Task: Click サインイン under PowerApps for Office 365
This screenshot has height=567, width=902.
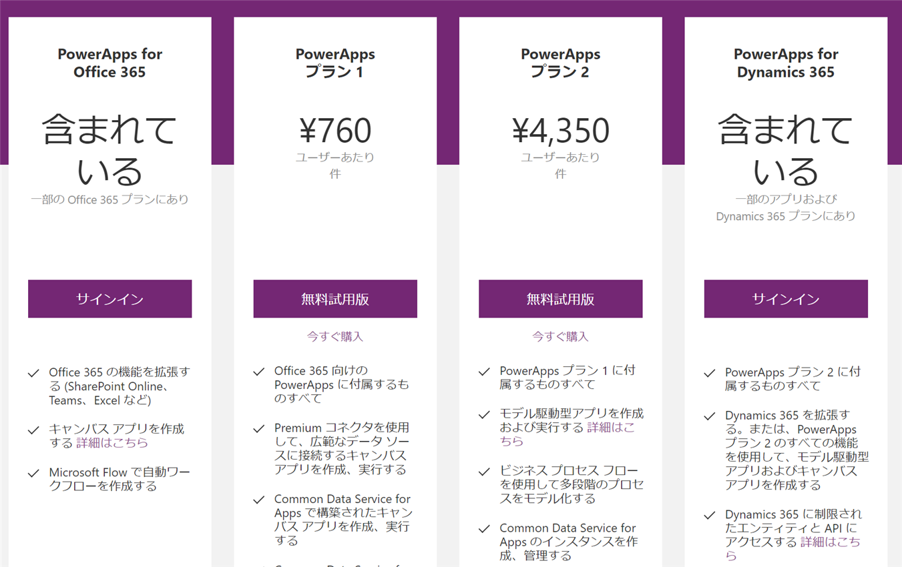Action: pyautogui.click(x=109, y=299)
